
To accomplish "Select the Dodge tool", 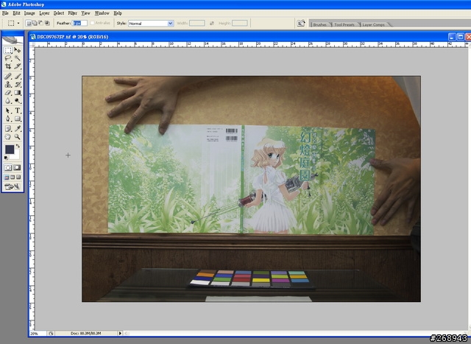I will pos(18,101).
